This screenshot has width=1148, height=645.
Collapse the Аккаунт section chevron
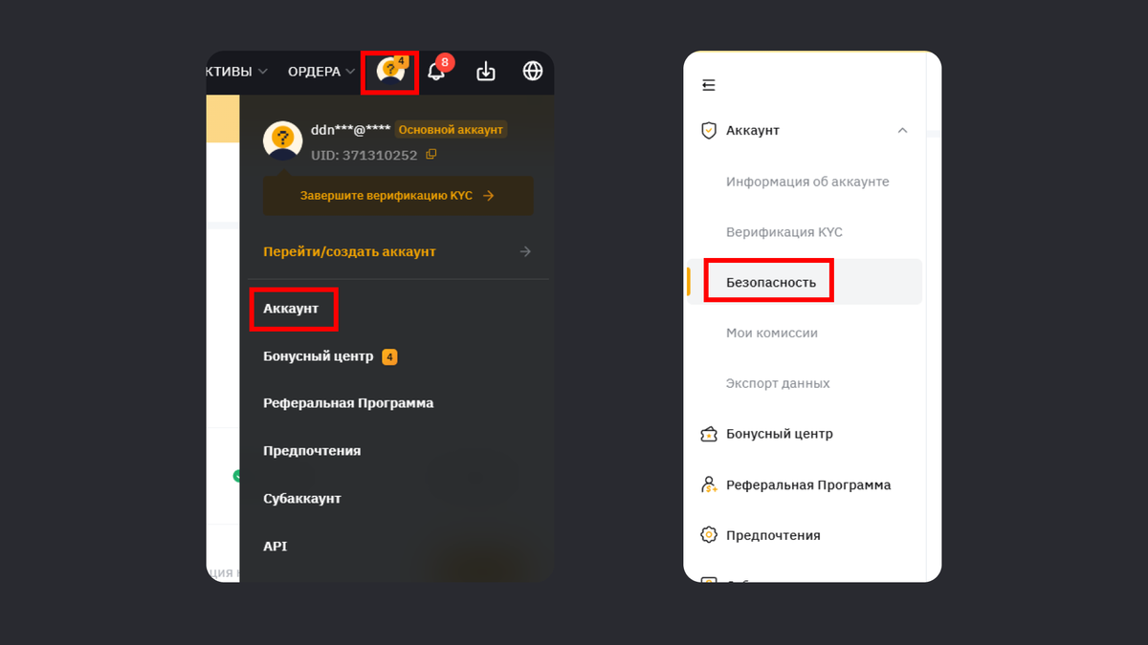tap(902, 130)
